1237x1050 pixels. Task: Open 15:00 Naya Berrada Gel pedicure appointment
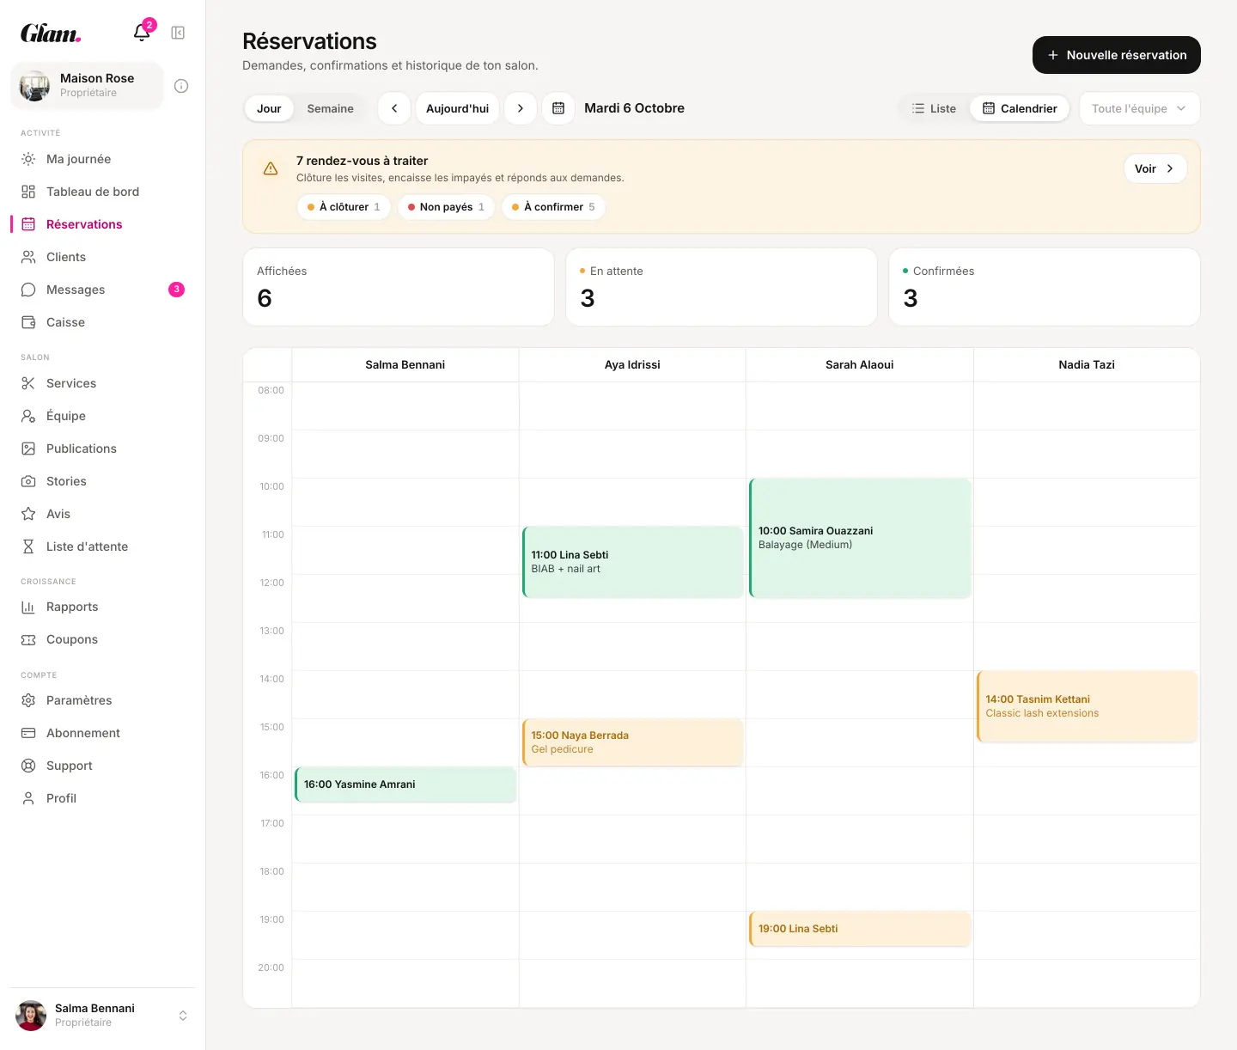point(633,742)
